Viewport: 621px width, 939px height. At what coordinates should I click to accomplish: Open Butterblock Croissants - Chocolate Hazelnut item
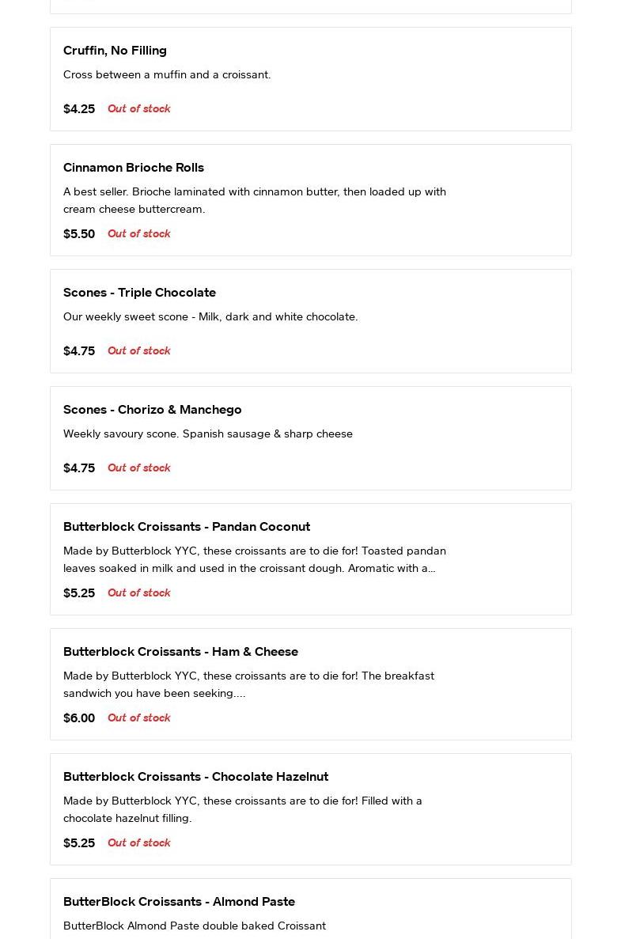pyautogui.click(x=195, y=777)
